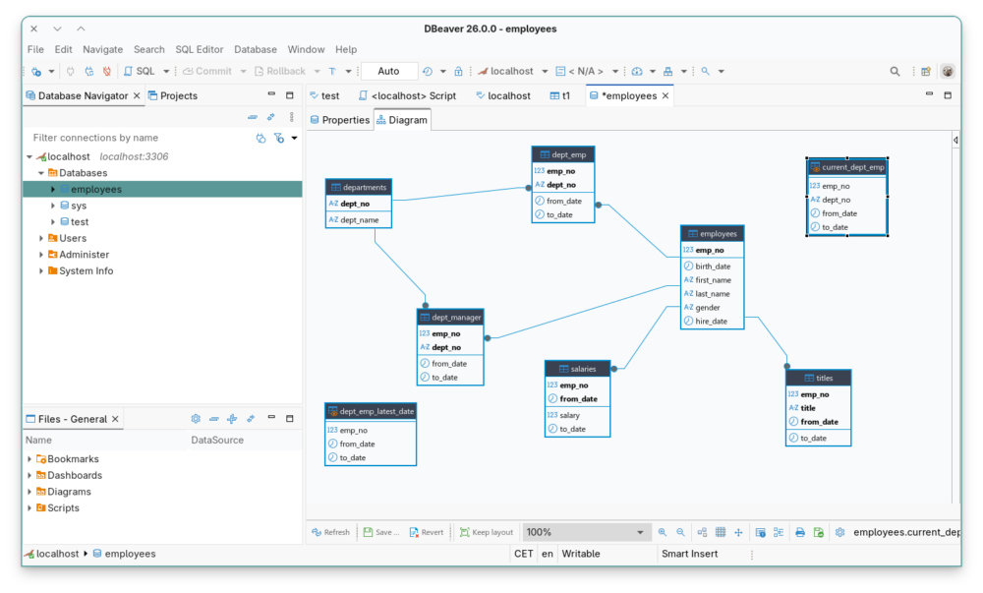Open a new SQL script editor

pyautogui.click(x=140, y=72)
